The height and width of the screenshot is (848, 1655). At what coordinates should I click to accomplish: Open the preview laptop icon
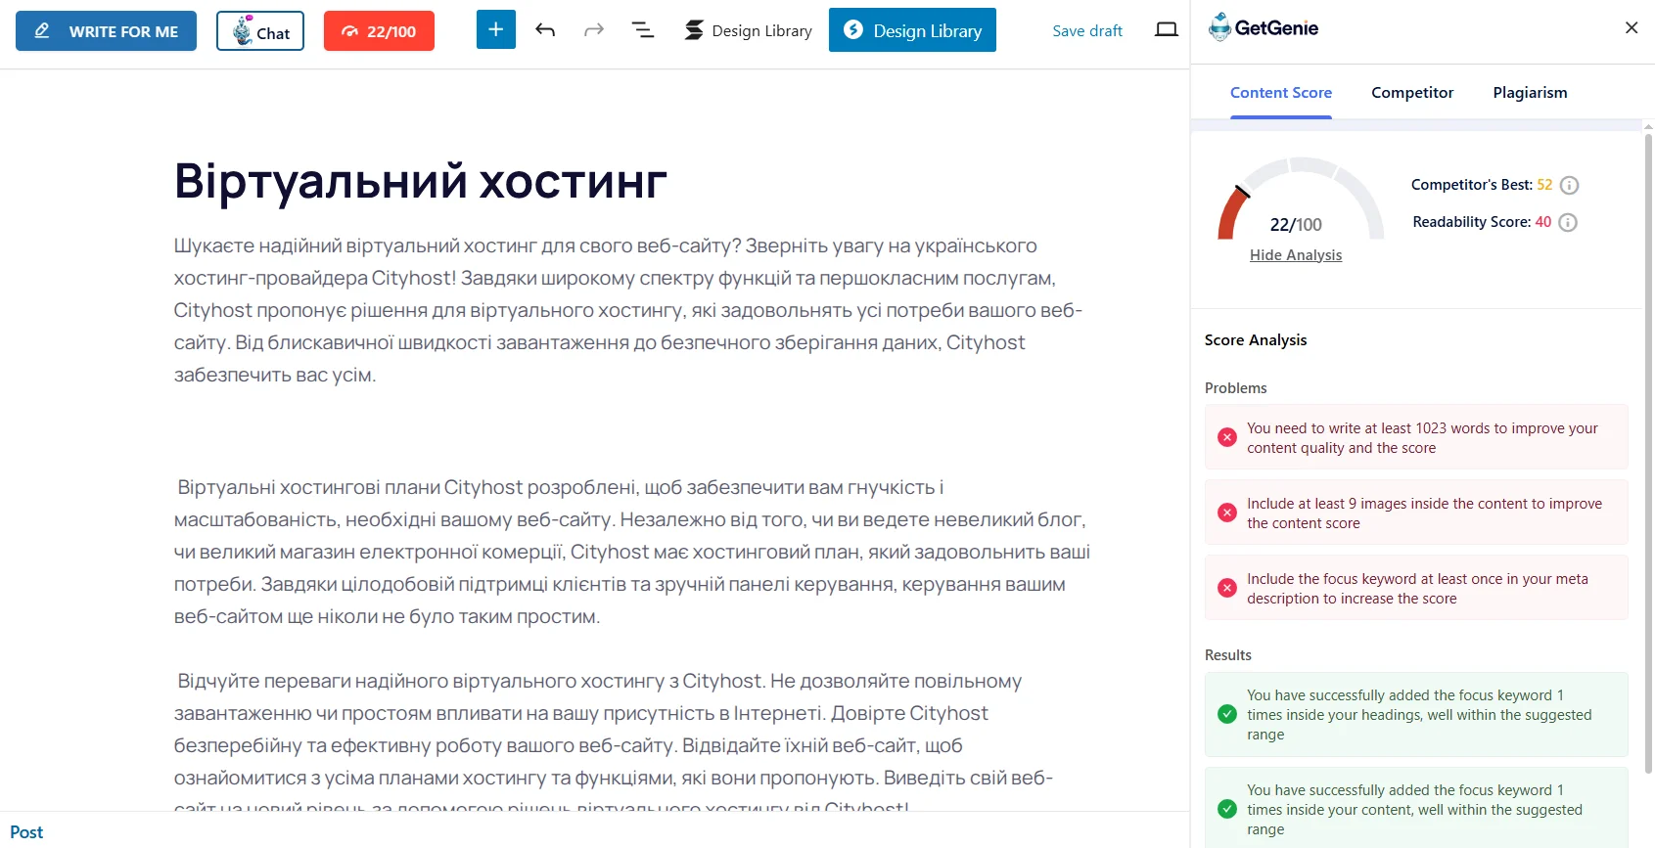coord(1167,30)
